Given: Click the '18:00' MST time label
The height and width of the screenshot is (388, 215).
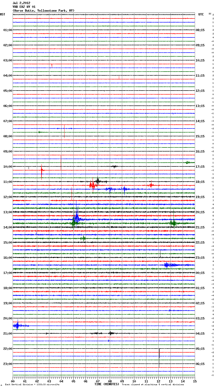Looking at the screenshot, I should click(8, 288).
